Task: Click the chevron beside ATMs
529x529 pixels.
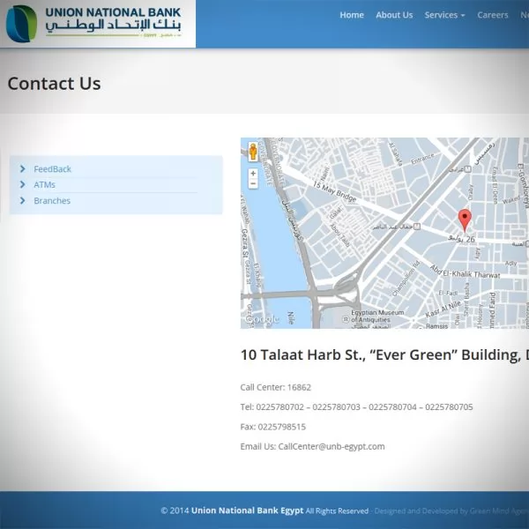Action: pyautogui.click(x=23, y=184)
